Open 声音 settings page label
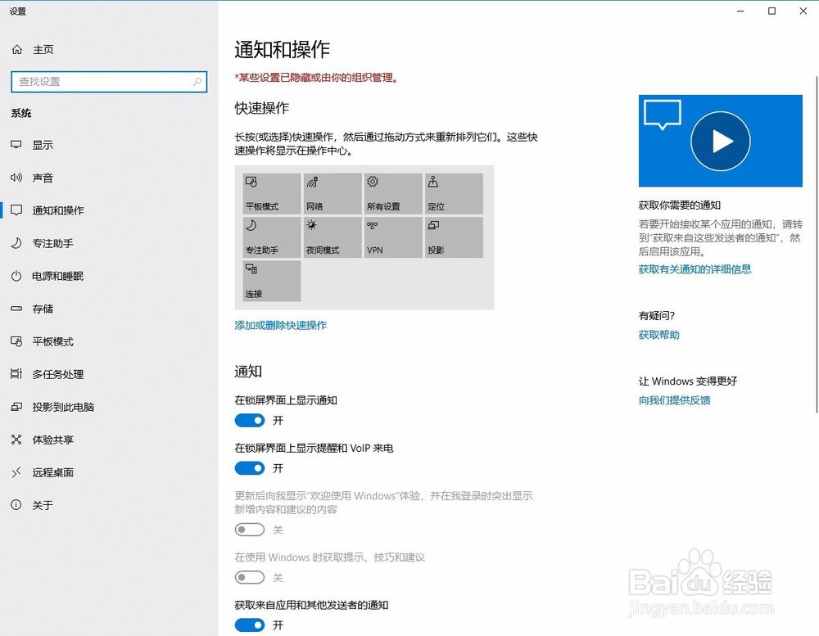Screen dimensions: 819x636 pyautogui.click(x=43, y=178)
